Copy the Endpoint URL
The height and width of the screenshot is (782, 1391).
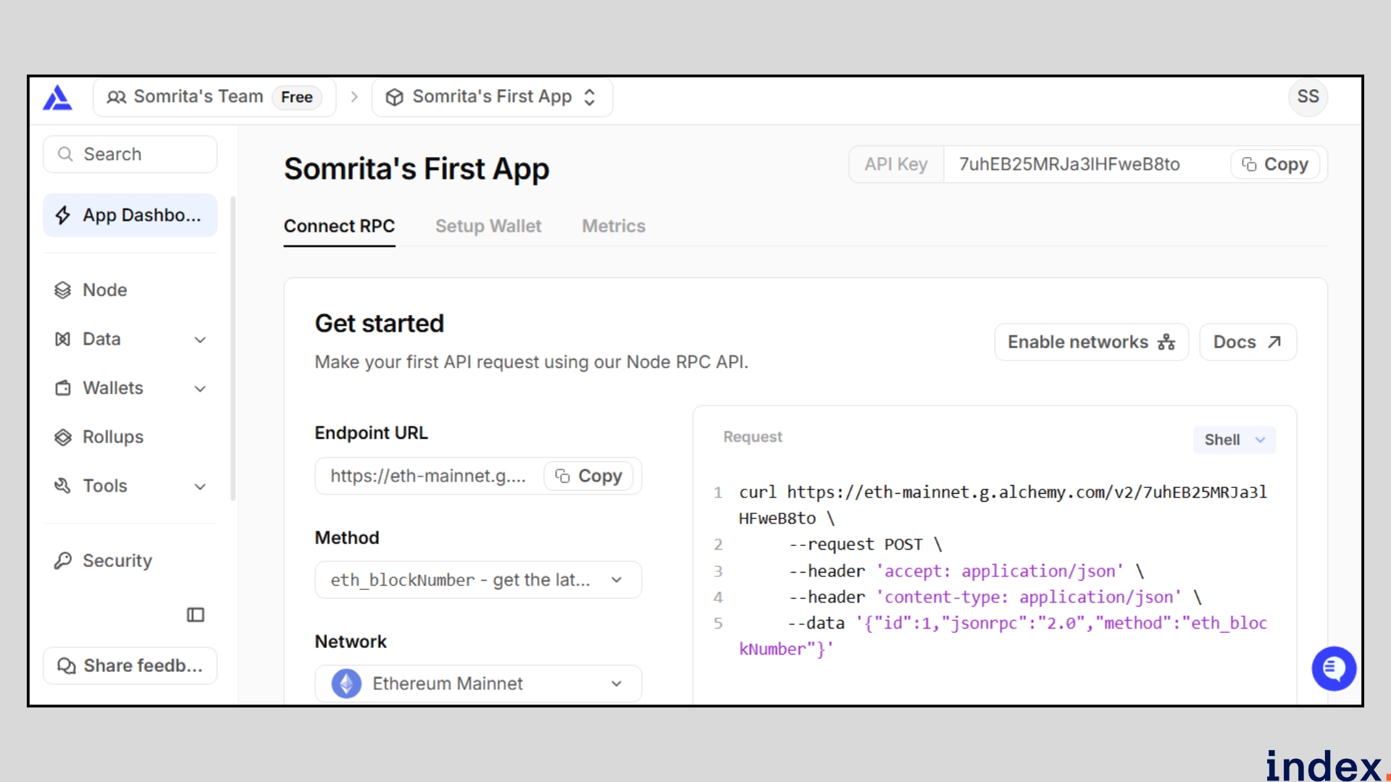pyautogui.click(x=588, y=476)
